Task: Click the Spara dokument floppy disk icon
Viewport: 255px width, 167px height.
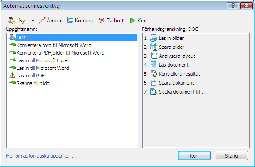Action: point(153,83)
